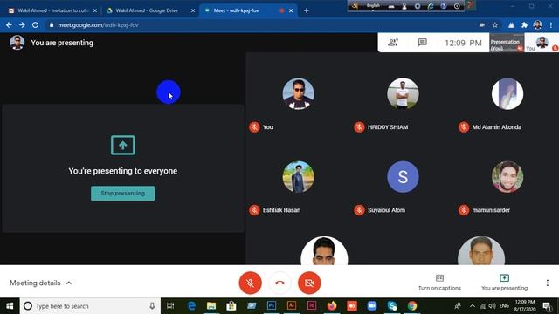Close the Meet tab
This screenshot has height=314, width=559.
291,10
